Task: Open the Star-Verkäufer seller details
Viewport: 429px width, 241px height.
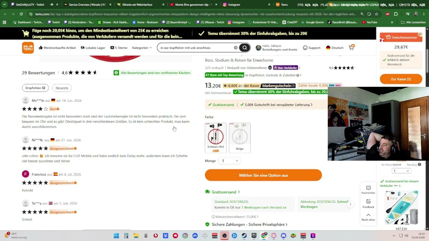Action: (x=287, y=68)
